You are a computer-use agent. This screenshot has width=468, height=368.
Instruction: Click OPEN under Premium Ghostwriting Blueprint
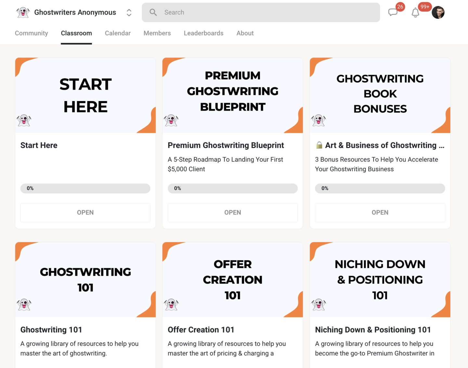(233, 212)
